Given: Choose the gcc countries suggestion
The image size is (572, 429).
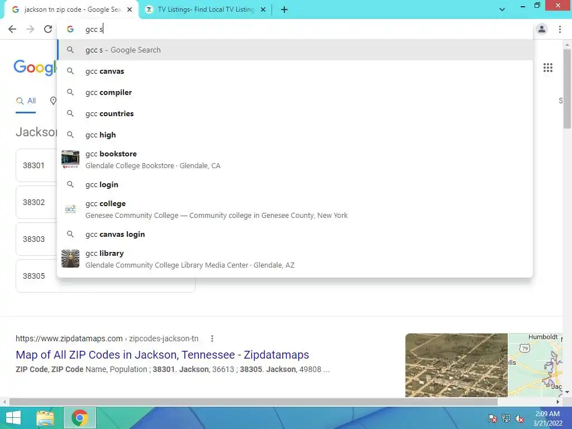Looking at the screenshot, I should pos(295,113).
